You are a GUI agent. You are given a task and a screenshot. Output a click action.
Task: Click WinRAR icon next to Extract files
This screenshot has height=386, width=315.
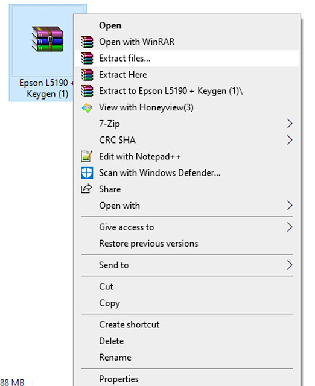(x=87, y=59)
